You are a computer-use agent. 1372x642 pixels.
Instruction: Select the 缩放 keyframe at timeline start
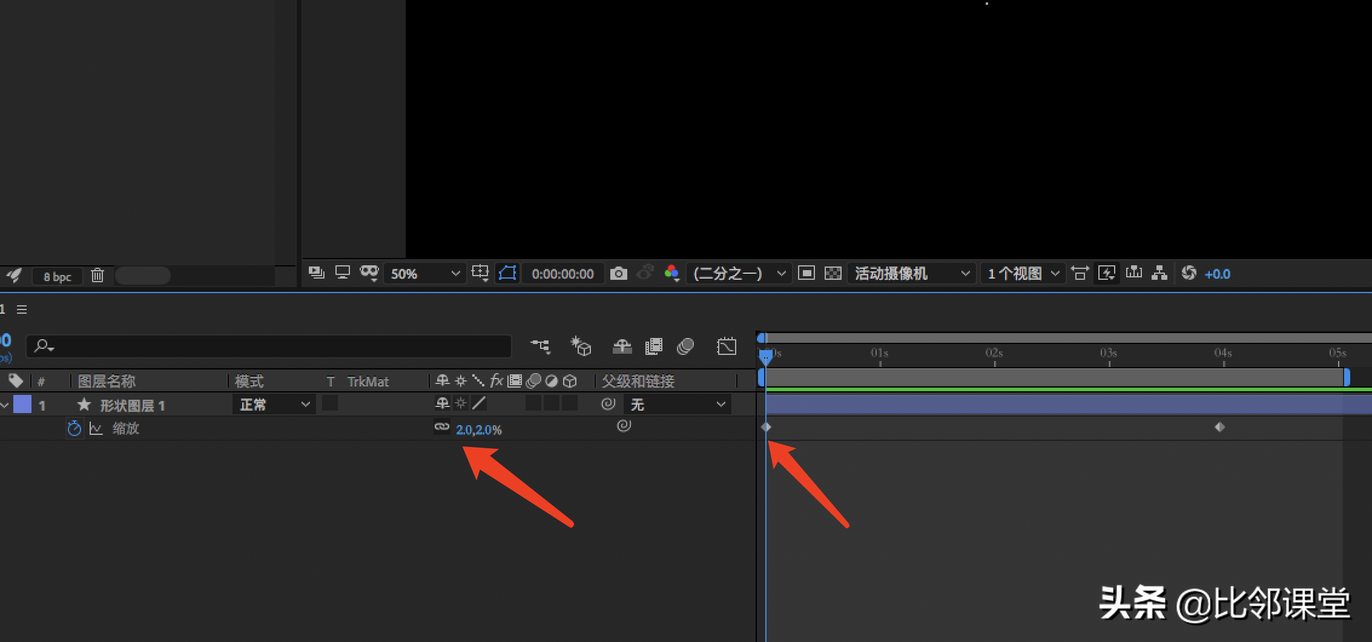[766, 427]
